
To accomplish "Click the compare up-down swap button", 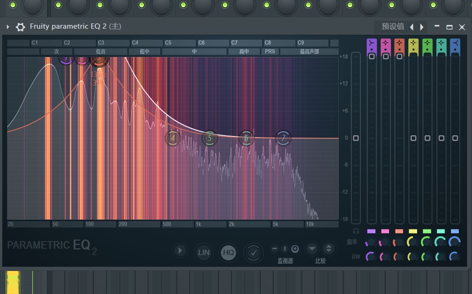I will tap(328, 249).
